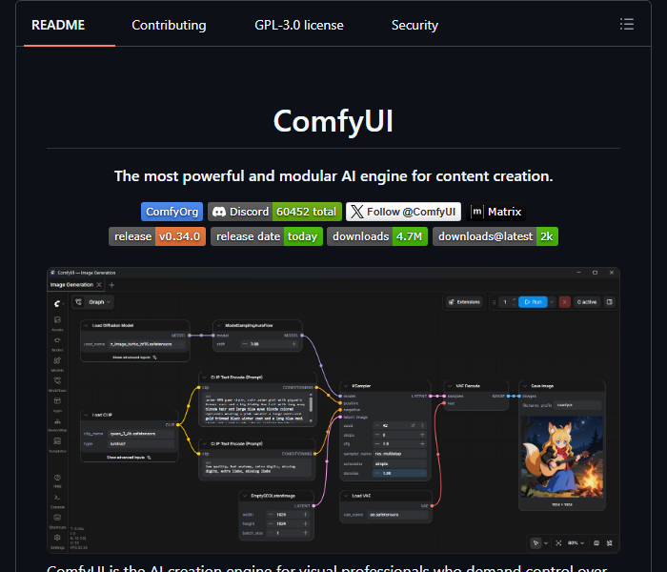Screen dimensions: 667x572
Task: Open the sampler_name dropdown in KSampler
Action: coord(399,454)
